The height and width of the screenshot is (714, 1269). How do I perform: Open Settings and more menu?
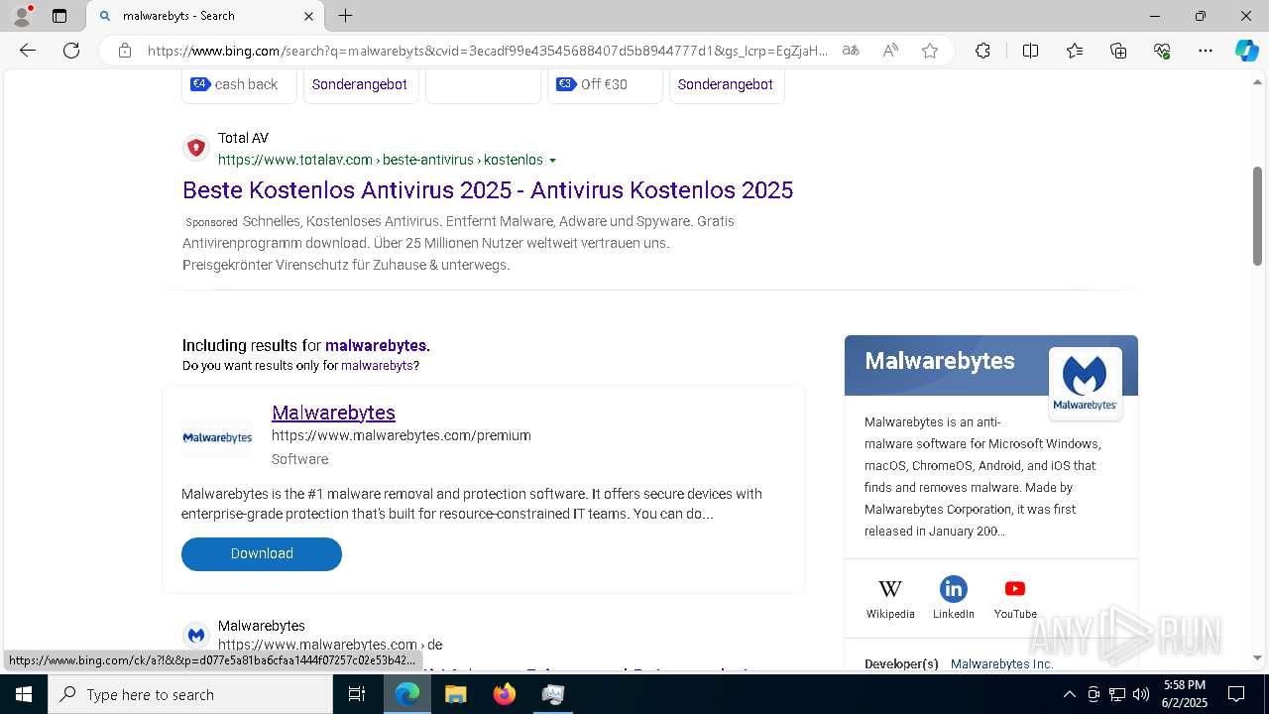[1206, 51]
